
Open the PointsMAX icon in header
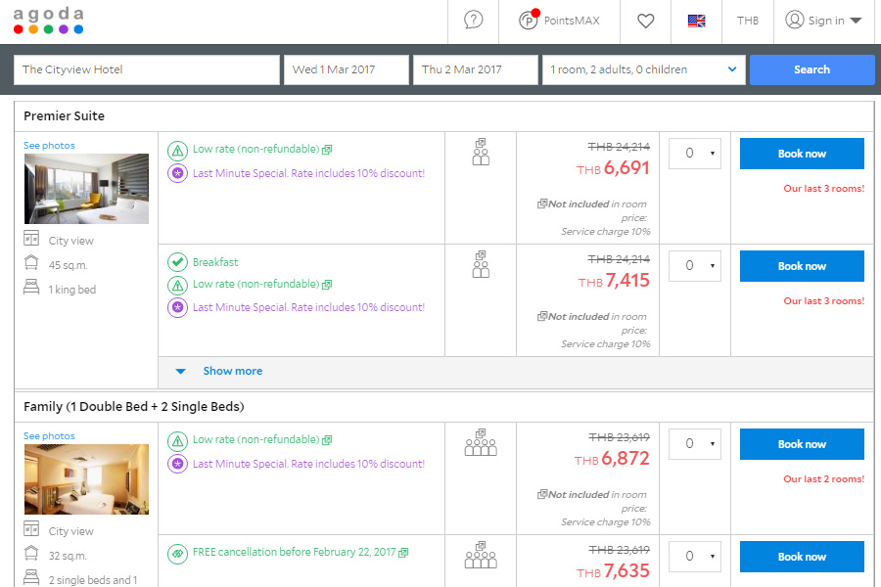[529, 21]
